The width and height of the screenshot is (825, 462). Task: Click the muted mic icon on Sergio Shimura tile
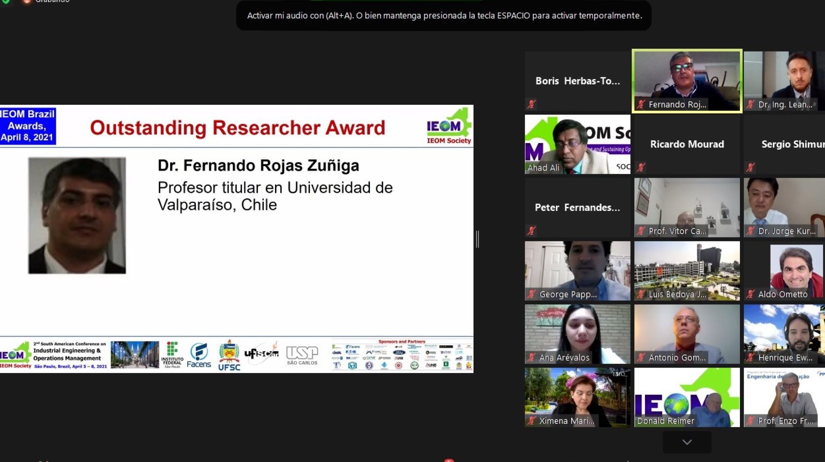[750, 167]
